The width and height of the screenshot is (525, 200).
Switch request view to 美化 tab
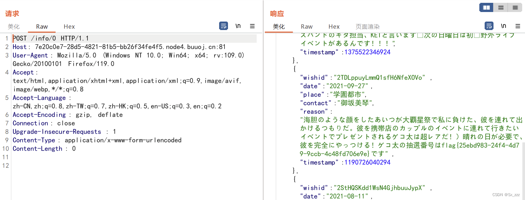coord(14,27)
